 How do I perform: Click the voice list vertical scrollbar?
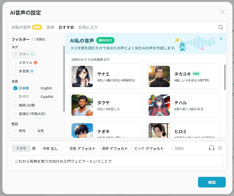click(225, 77)
